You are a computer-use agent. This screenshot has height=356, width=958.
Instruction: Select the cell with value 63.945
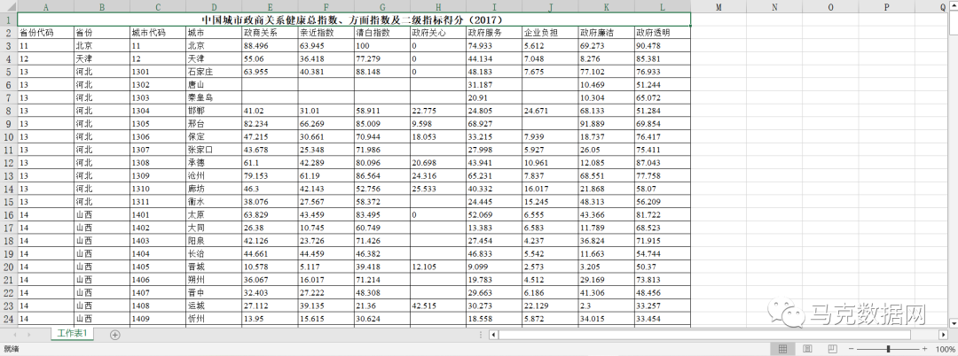click(326, 46)
